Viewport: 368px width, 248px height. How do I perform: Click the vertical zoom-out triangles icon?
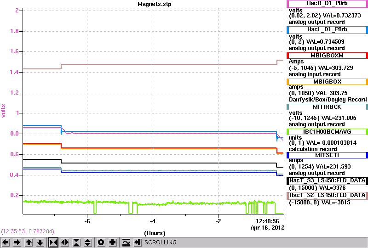coord(88,242)
